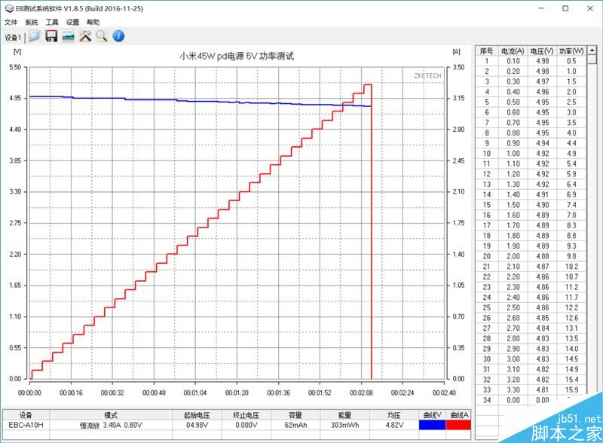
Task: Click the 终止电压 column header
Action: [x=246, y=415]
